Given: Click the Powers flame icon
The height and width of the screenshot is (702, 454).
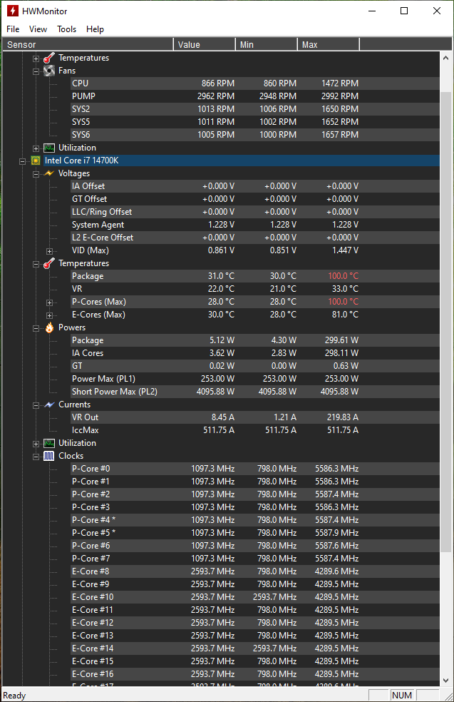Looking at the screenshot, I should [49, 327].
